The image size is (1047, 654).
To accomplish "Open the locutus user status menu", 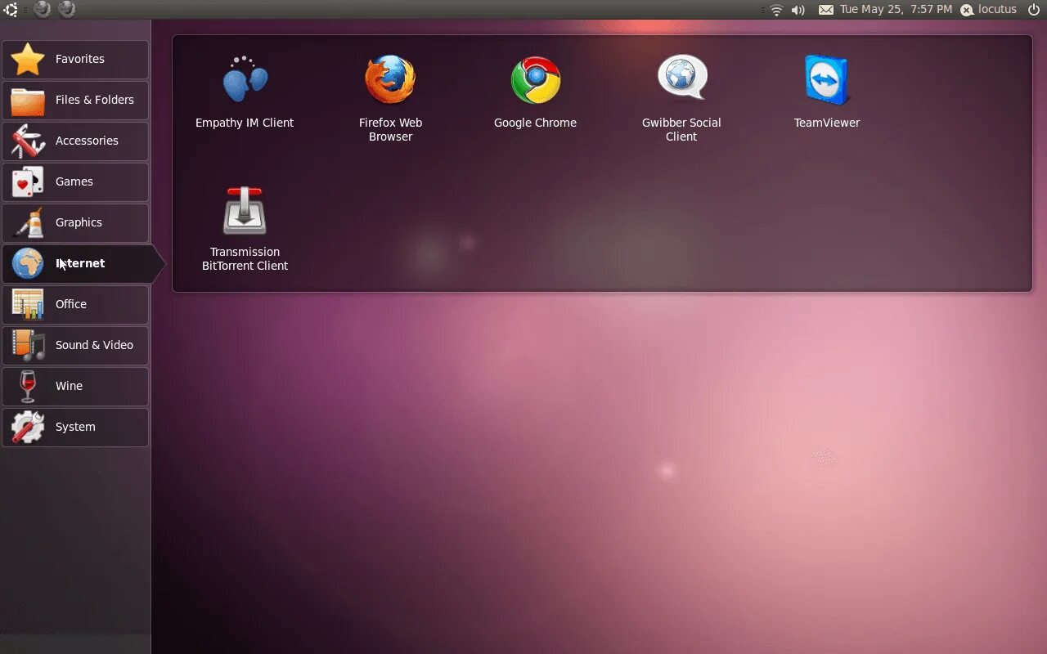I will [x=989, y=10].
